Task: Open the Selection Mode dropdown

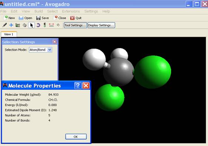Action: click(x=41, y=50)
